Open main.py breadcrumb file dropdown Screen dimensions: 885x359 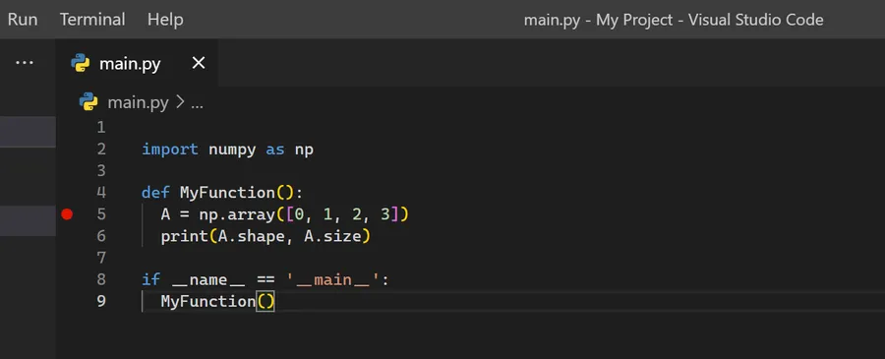pos(138,102)
